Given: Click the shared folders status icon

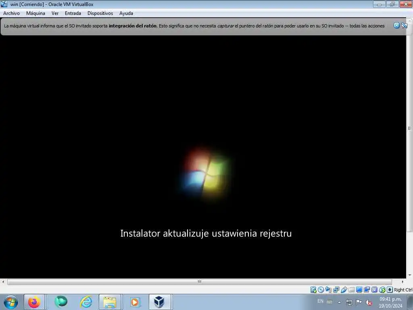Looking at the screenshot, I should (x=351, y=290).
